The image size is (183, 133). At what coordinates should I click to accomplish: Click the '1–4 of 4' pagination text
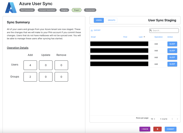coord(164,119)
